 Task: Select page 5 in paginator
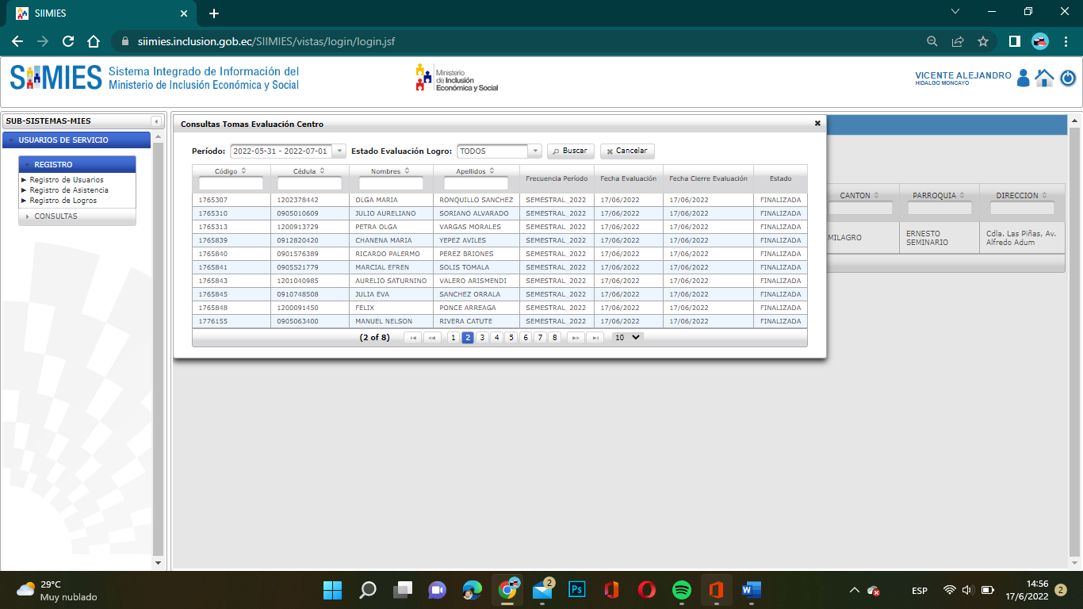(511, 338)
